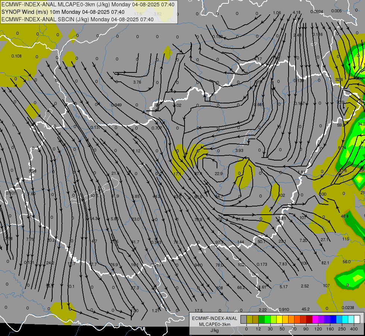Click the MLCAPE0-3km title line in header
365x336 pixels.
coord(88,4)
